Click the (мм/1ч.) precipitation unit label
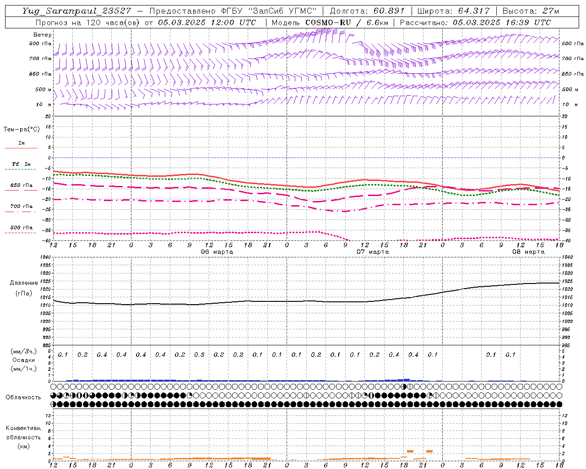The image size is (586, 469). [x=24, y=369]
